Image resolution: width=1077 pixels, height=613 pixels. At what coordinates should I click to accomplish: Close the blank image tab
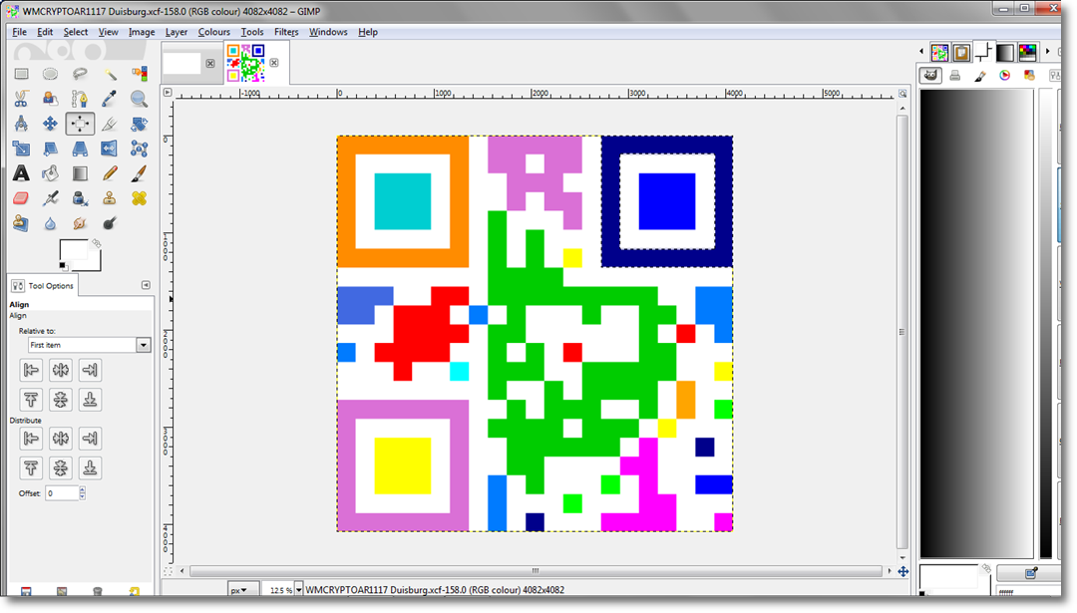pos(210,63)
